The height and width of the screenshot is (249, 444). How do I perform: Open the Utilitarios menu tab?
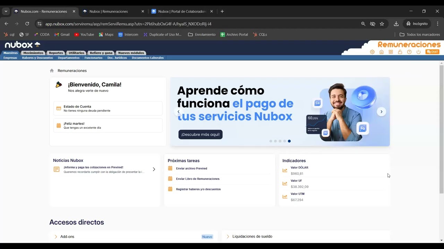click(x=76, y=53)
